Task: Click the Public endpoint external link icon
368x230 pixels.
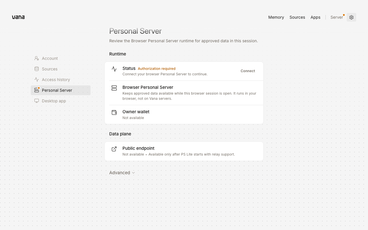Action: click(114, 149)
